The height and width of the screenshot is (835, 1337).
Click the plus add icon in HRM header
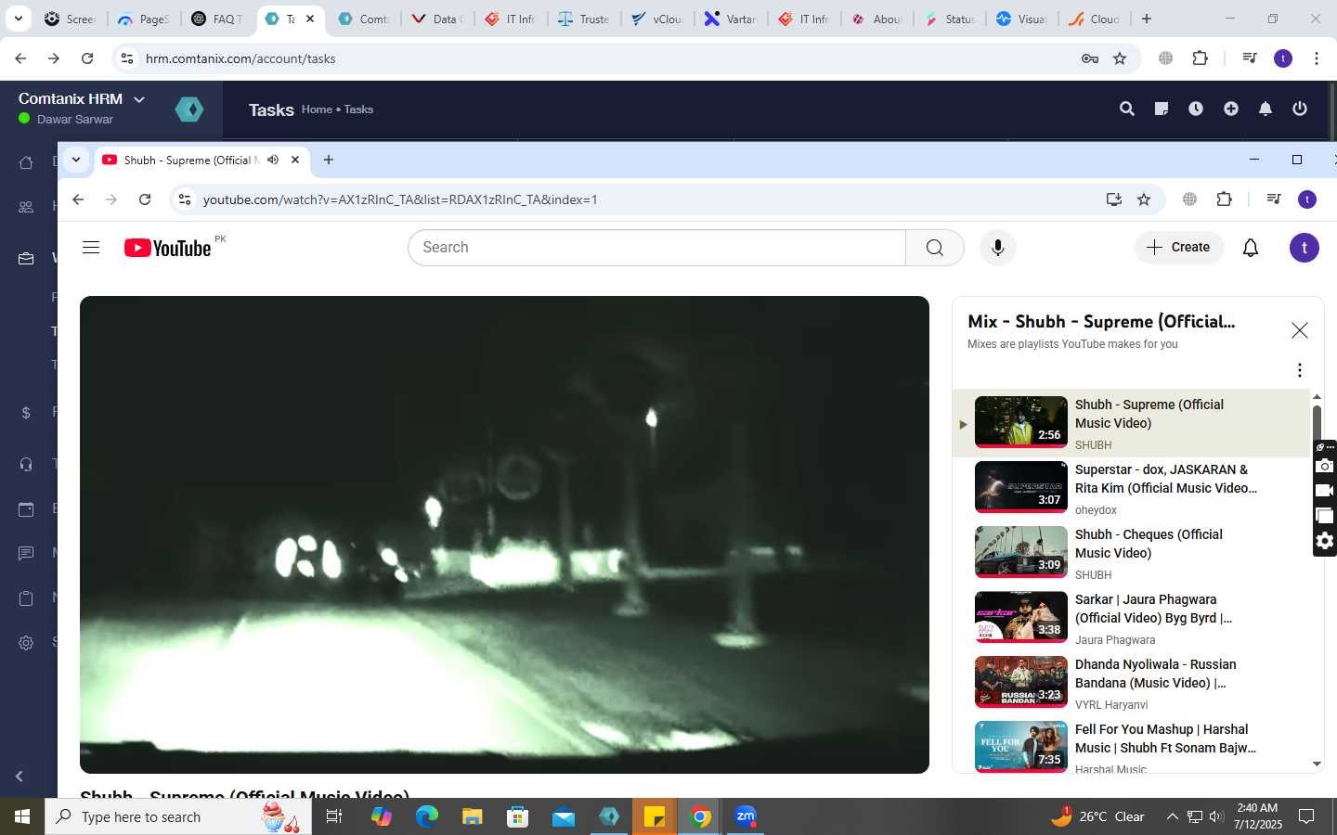pos(1231,109)
